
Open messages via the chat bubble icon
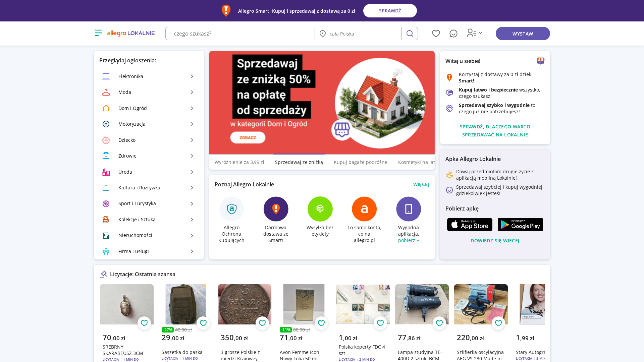453,34
